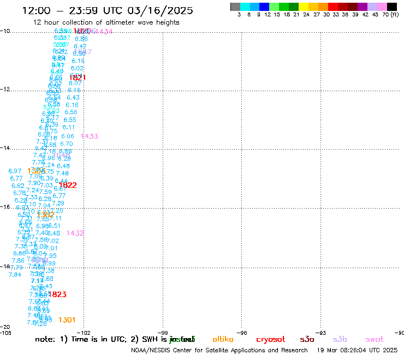
Task: Click the orange "altika" legend label
Action: [x=223, y=339]
